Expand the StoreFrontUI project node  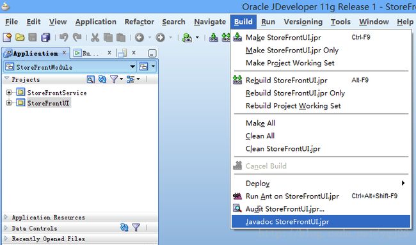[9, 102]
